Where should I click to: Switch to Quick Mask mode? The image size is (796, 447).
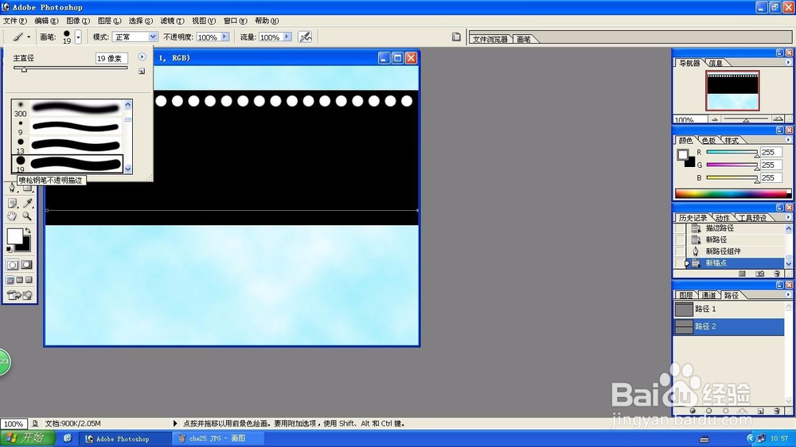click(26, 265)
